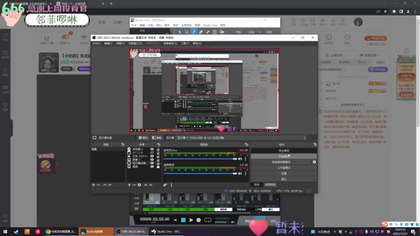Open the Studio One menu in Studio One window
The image size is (420, 236).
(209, 25)
